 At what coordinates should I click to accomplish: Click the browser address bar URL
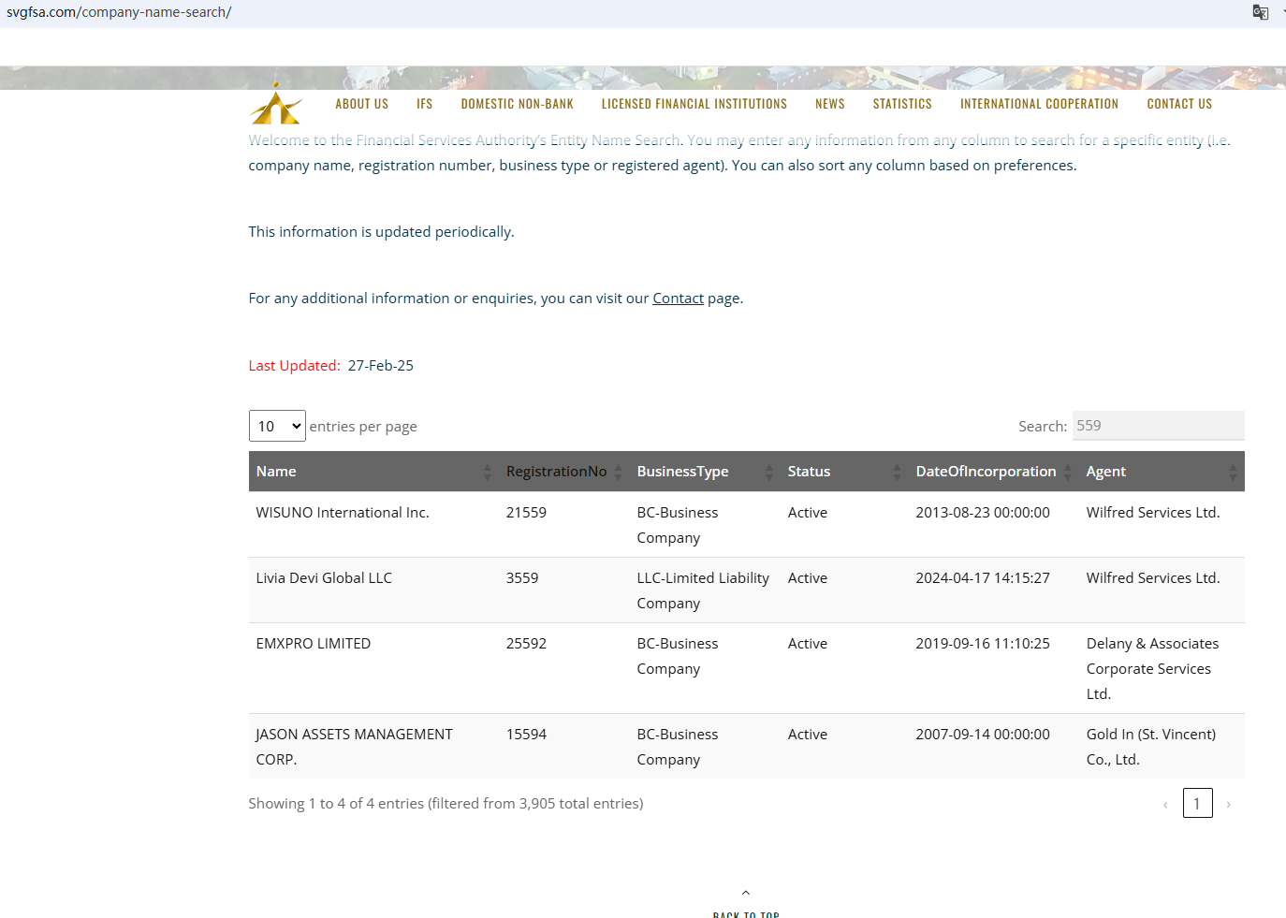point(119,12)
